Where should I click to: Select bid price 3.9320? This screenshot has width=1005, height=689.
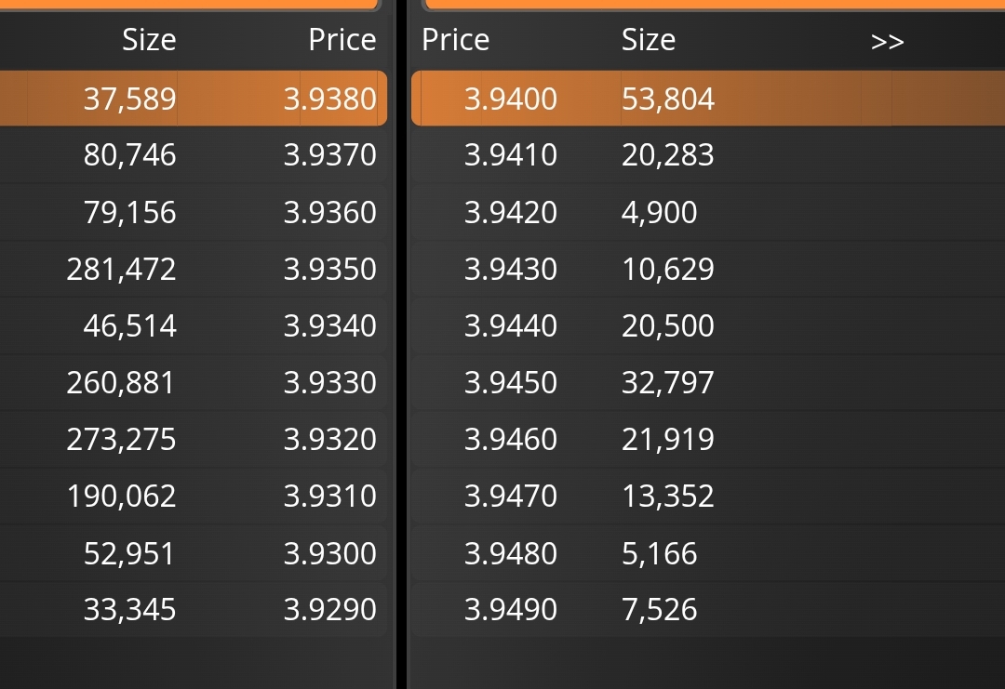pyautogui.click(x=329, y=439)
